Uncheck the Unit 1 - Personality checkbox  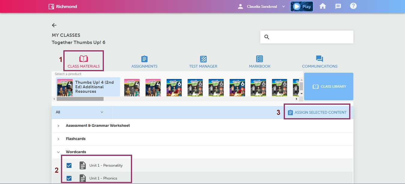coord(69,165)
